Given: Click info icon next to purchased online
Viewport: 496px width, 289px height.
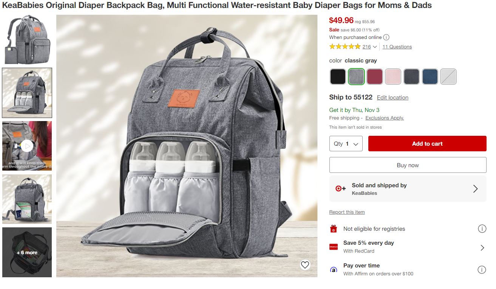Looking at the screenshot, I should [x=386, y=37].
